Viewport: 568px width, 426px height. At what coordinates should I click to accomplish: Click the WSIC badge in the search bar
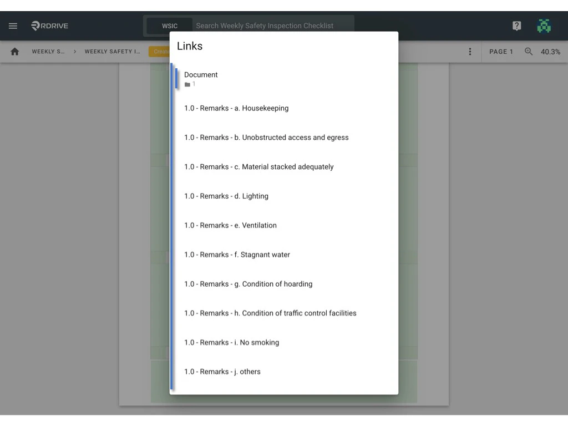tap(169, 26)
